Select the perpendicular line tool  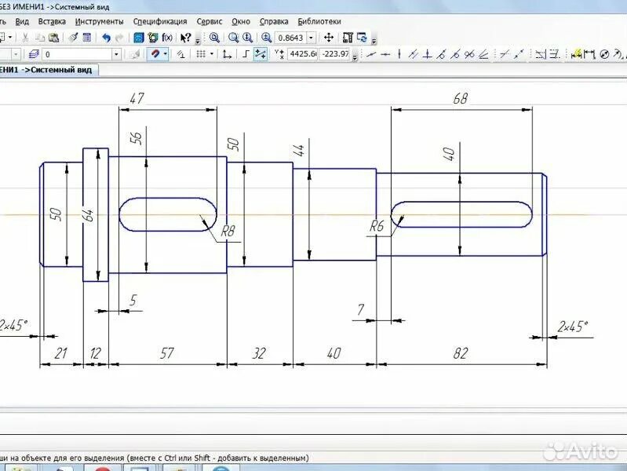click(427, 54)
